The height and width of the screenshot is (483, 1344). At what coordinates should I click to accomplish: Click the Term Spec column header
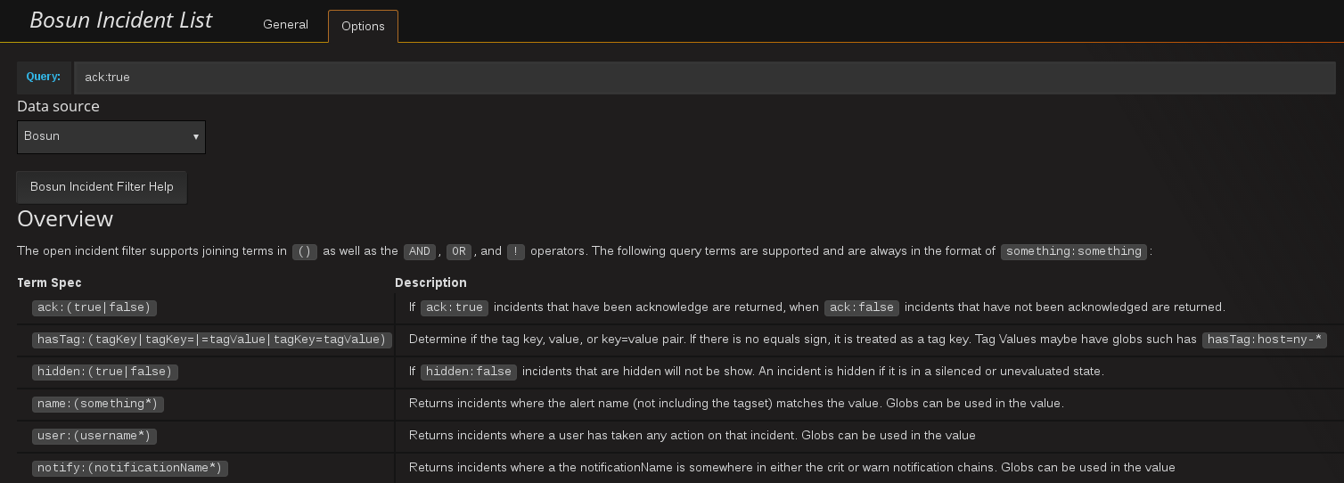point(49,282)
